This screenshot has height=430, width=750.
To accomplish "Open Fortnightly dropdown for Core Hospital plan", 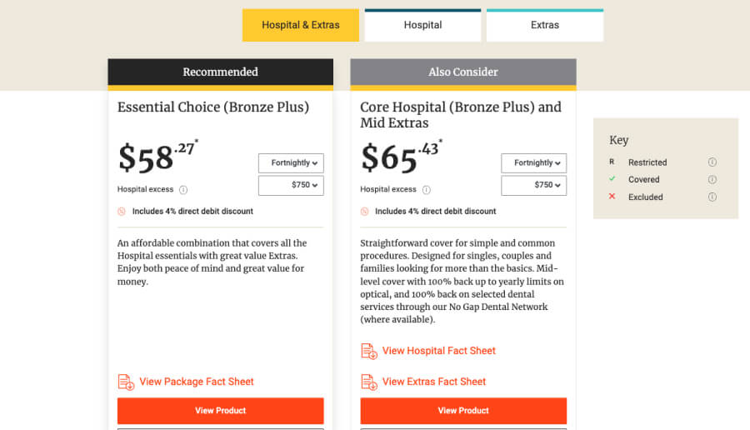I will point(533,163).
